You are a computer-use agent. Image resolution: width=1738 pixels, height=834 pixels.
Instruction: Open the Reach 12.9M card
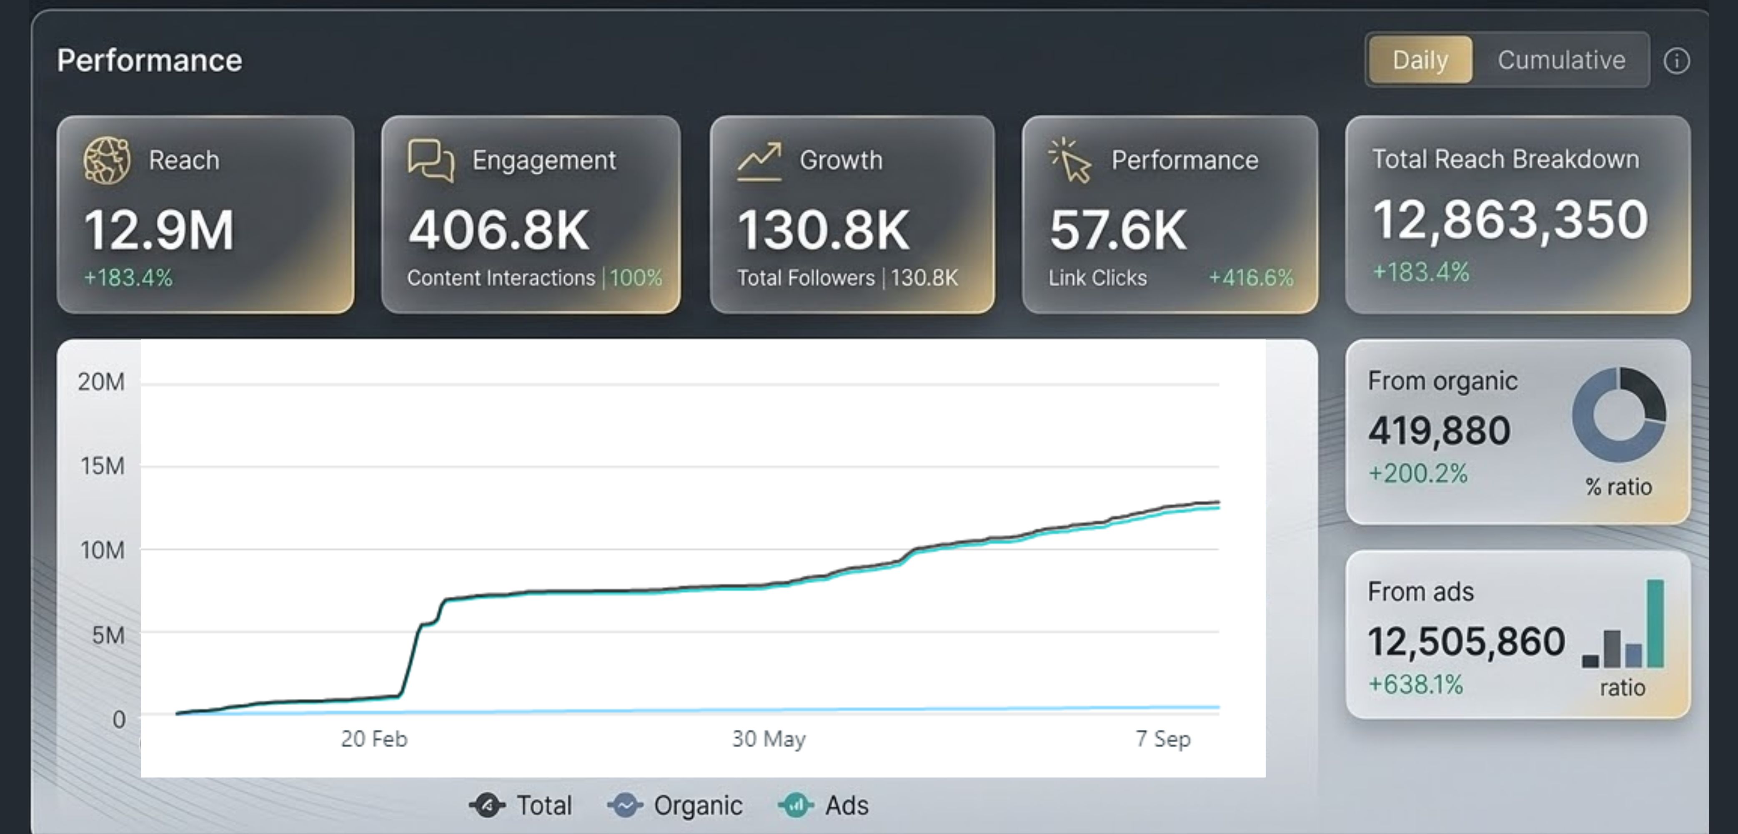[206, 215]
